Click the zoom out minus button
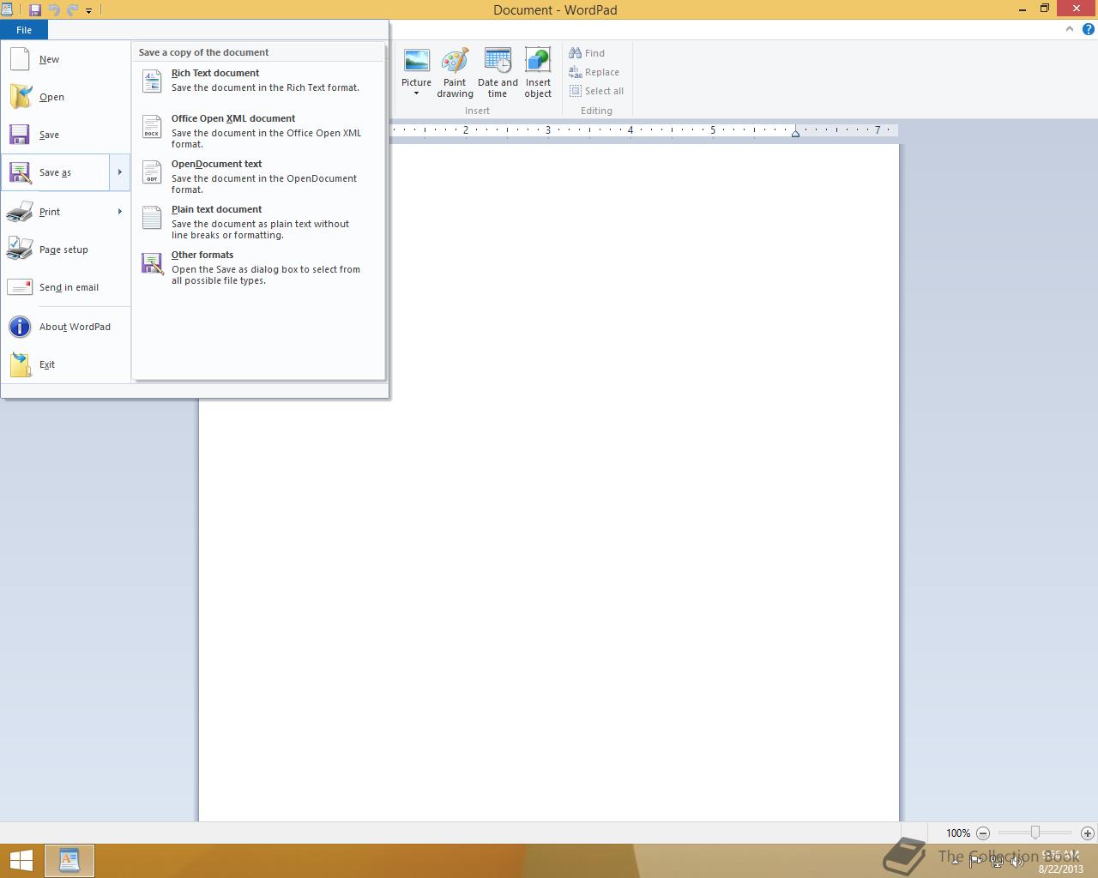This screenshot has height=878, width=1098. point(983,833)
